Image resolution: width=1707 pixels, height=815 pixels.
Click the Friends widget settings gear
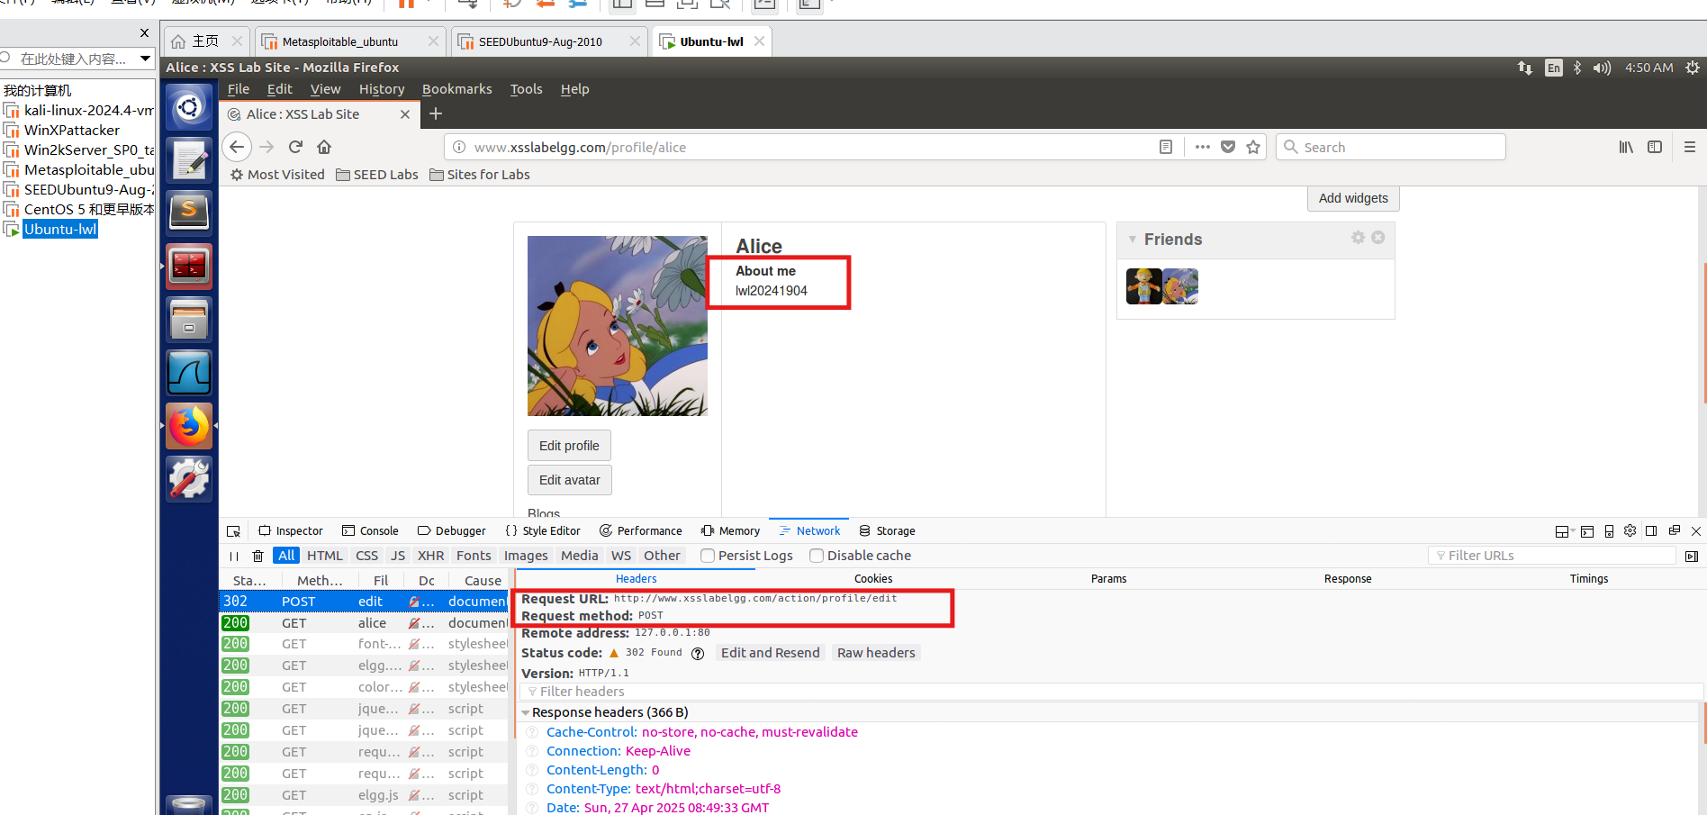[x=1358, y=238]
